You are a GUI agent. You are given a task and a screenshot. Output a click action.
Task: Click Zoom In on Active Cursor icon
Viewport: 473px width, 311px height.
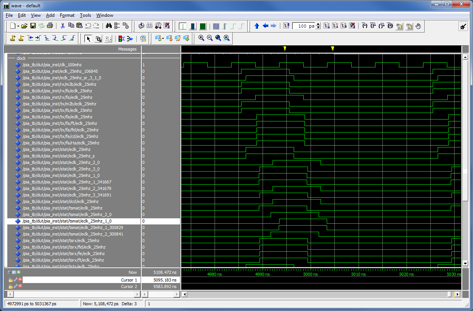click(227, 38)
